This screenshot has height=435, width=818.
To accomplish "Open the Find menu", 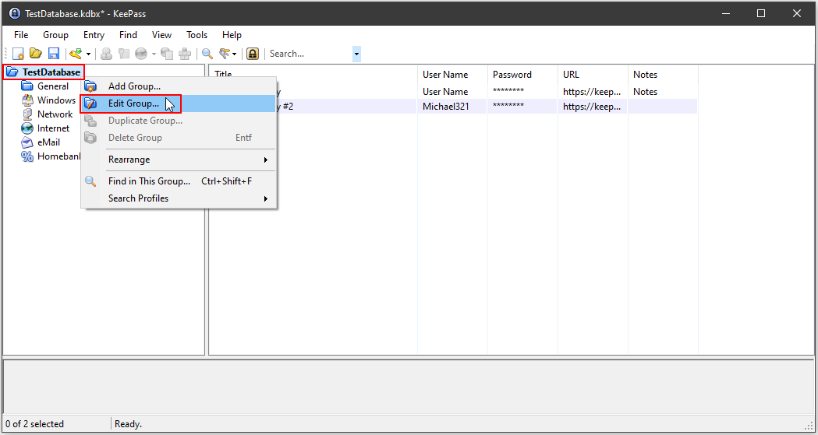I will click(x=128, y=35).
